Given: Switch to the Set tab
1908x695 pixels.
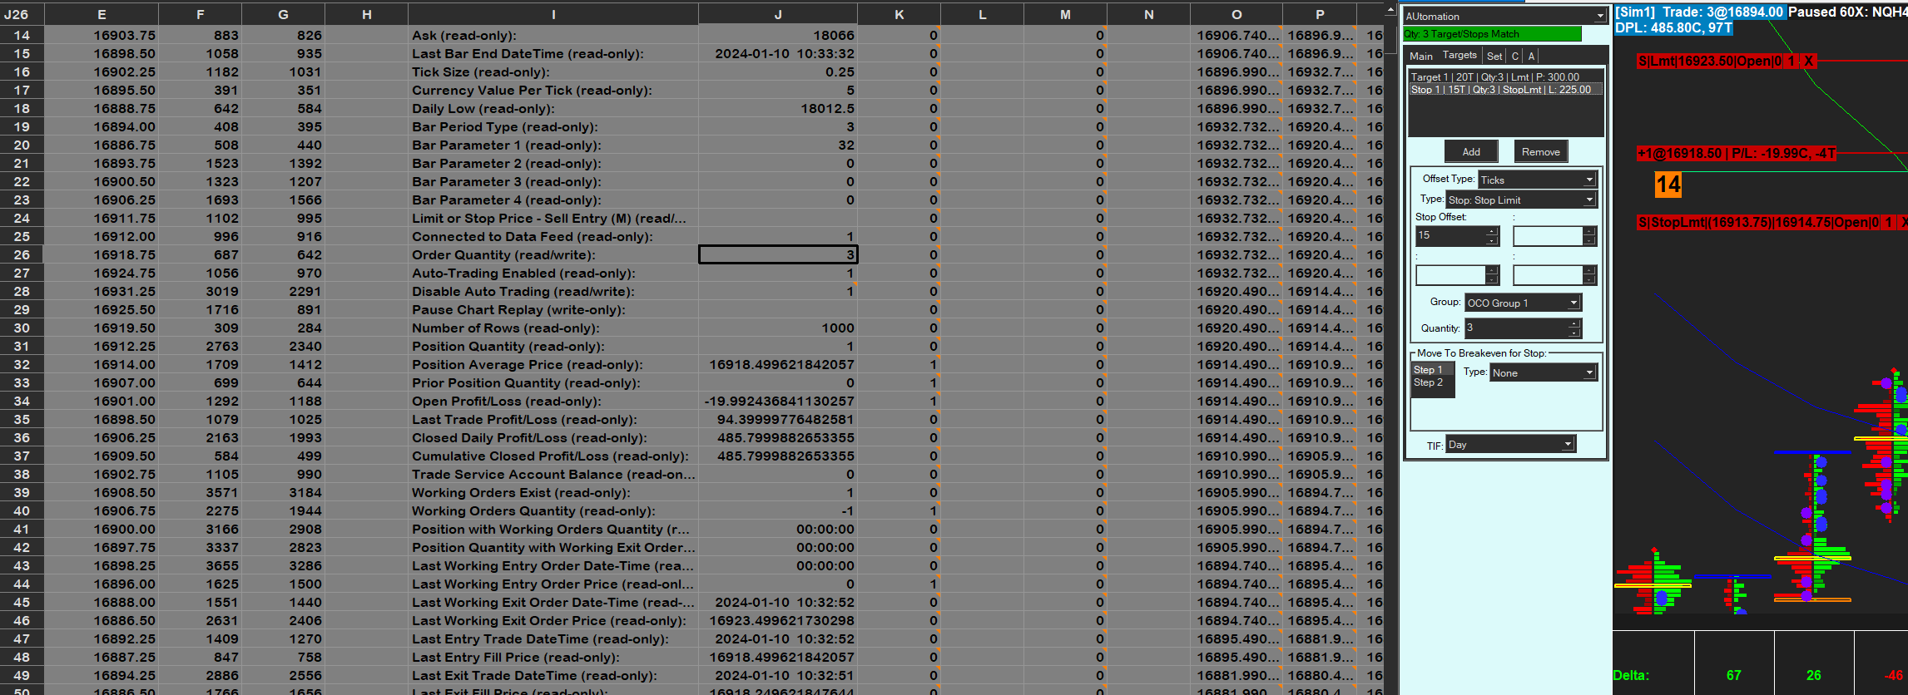Looking at the screenshot, I should [1494, 56].
